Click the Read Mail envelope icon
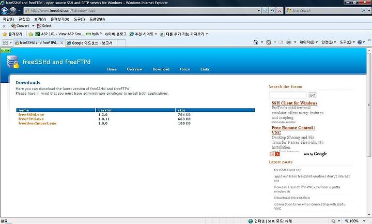The height and width of the screenshot is (224, 372). (281, 42)
